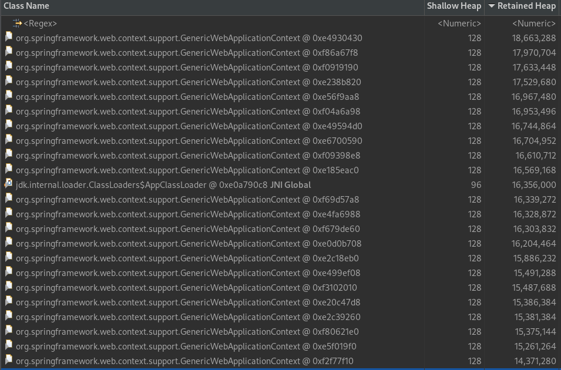Click object icon of GenericWebApplicationContext @ 0xf3102010
The image size is (561, 370).
9,286
